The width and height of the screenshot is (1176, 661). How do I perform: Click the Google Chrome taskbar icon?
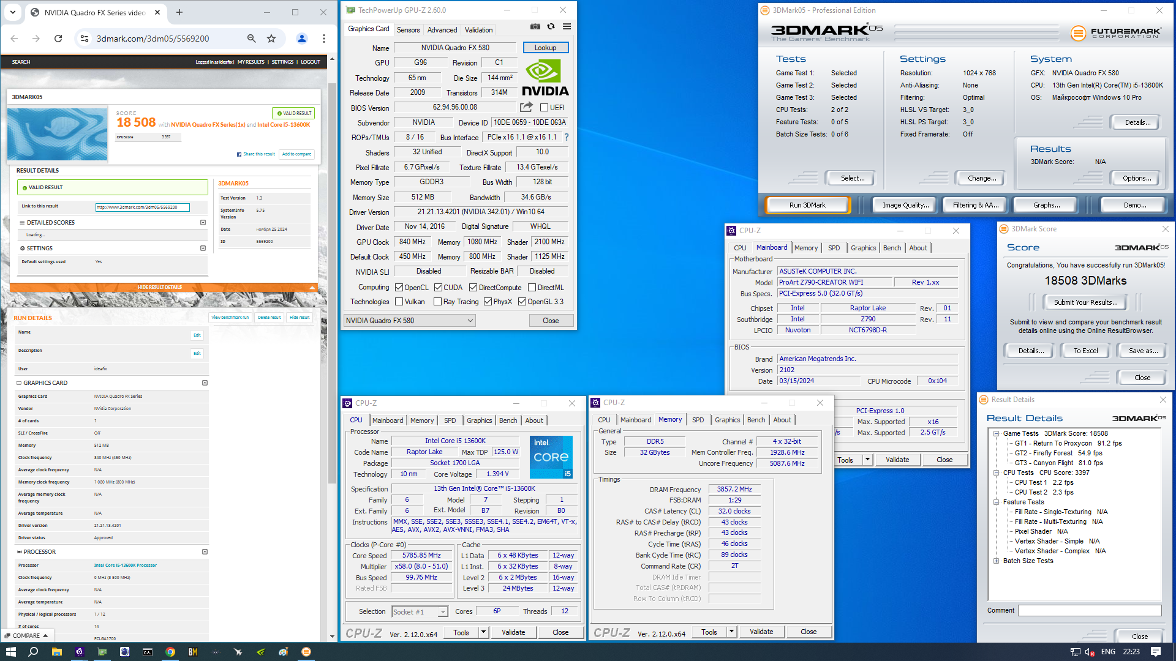pos(170,652)
